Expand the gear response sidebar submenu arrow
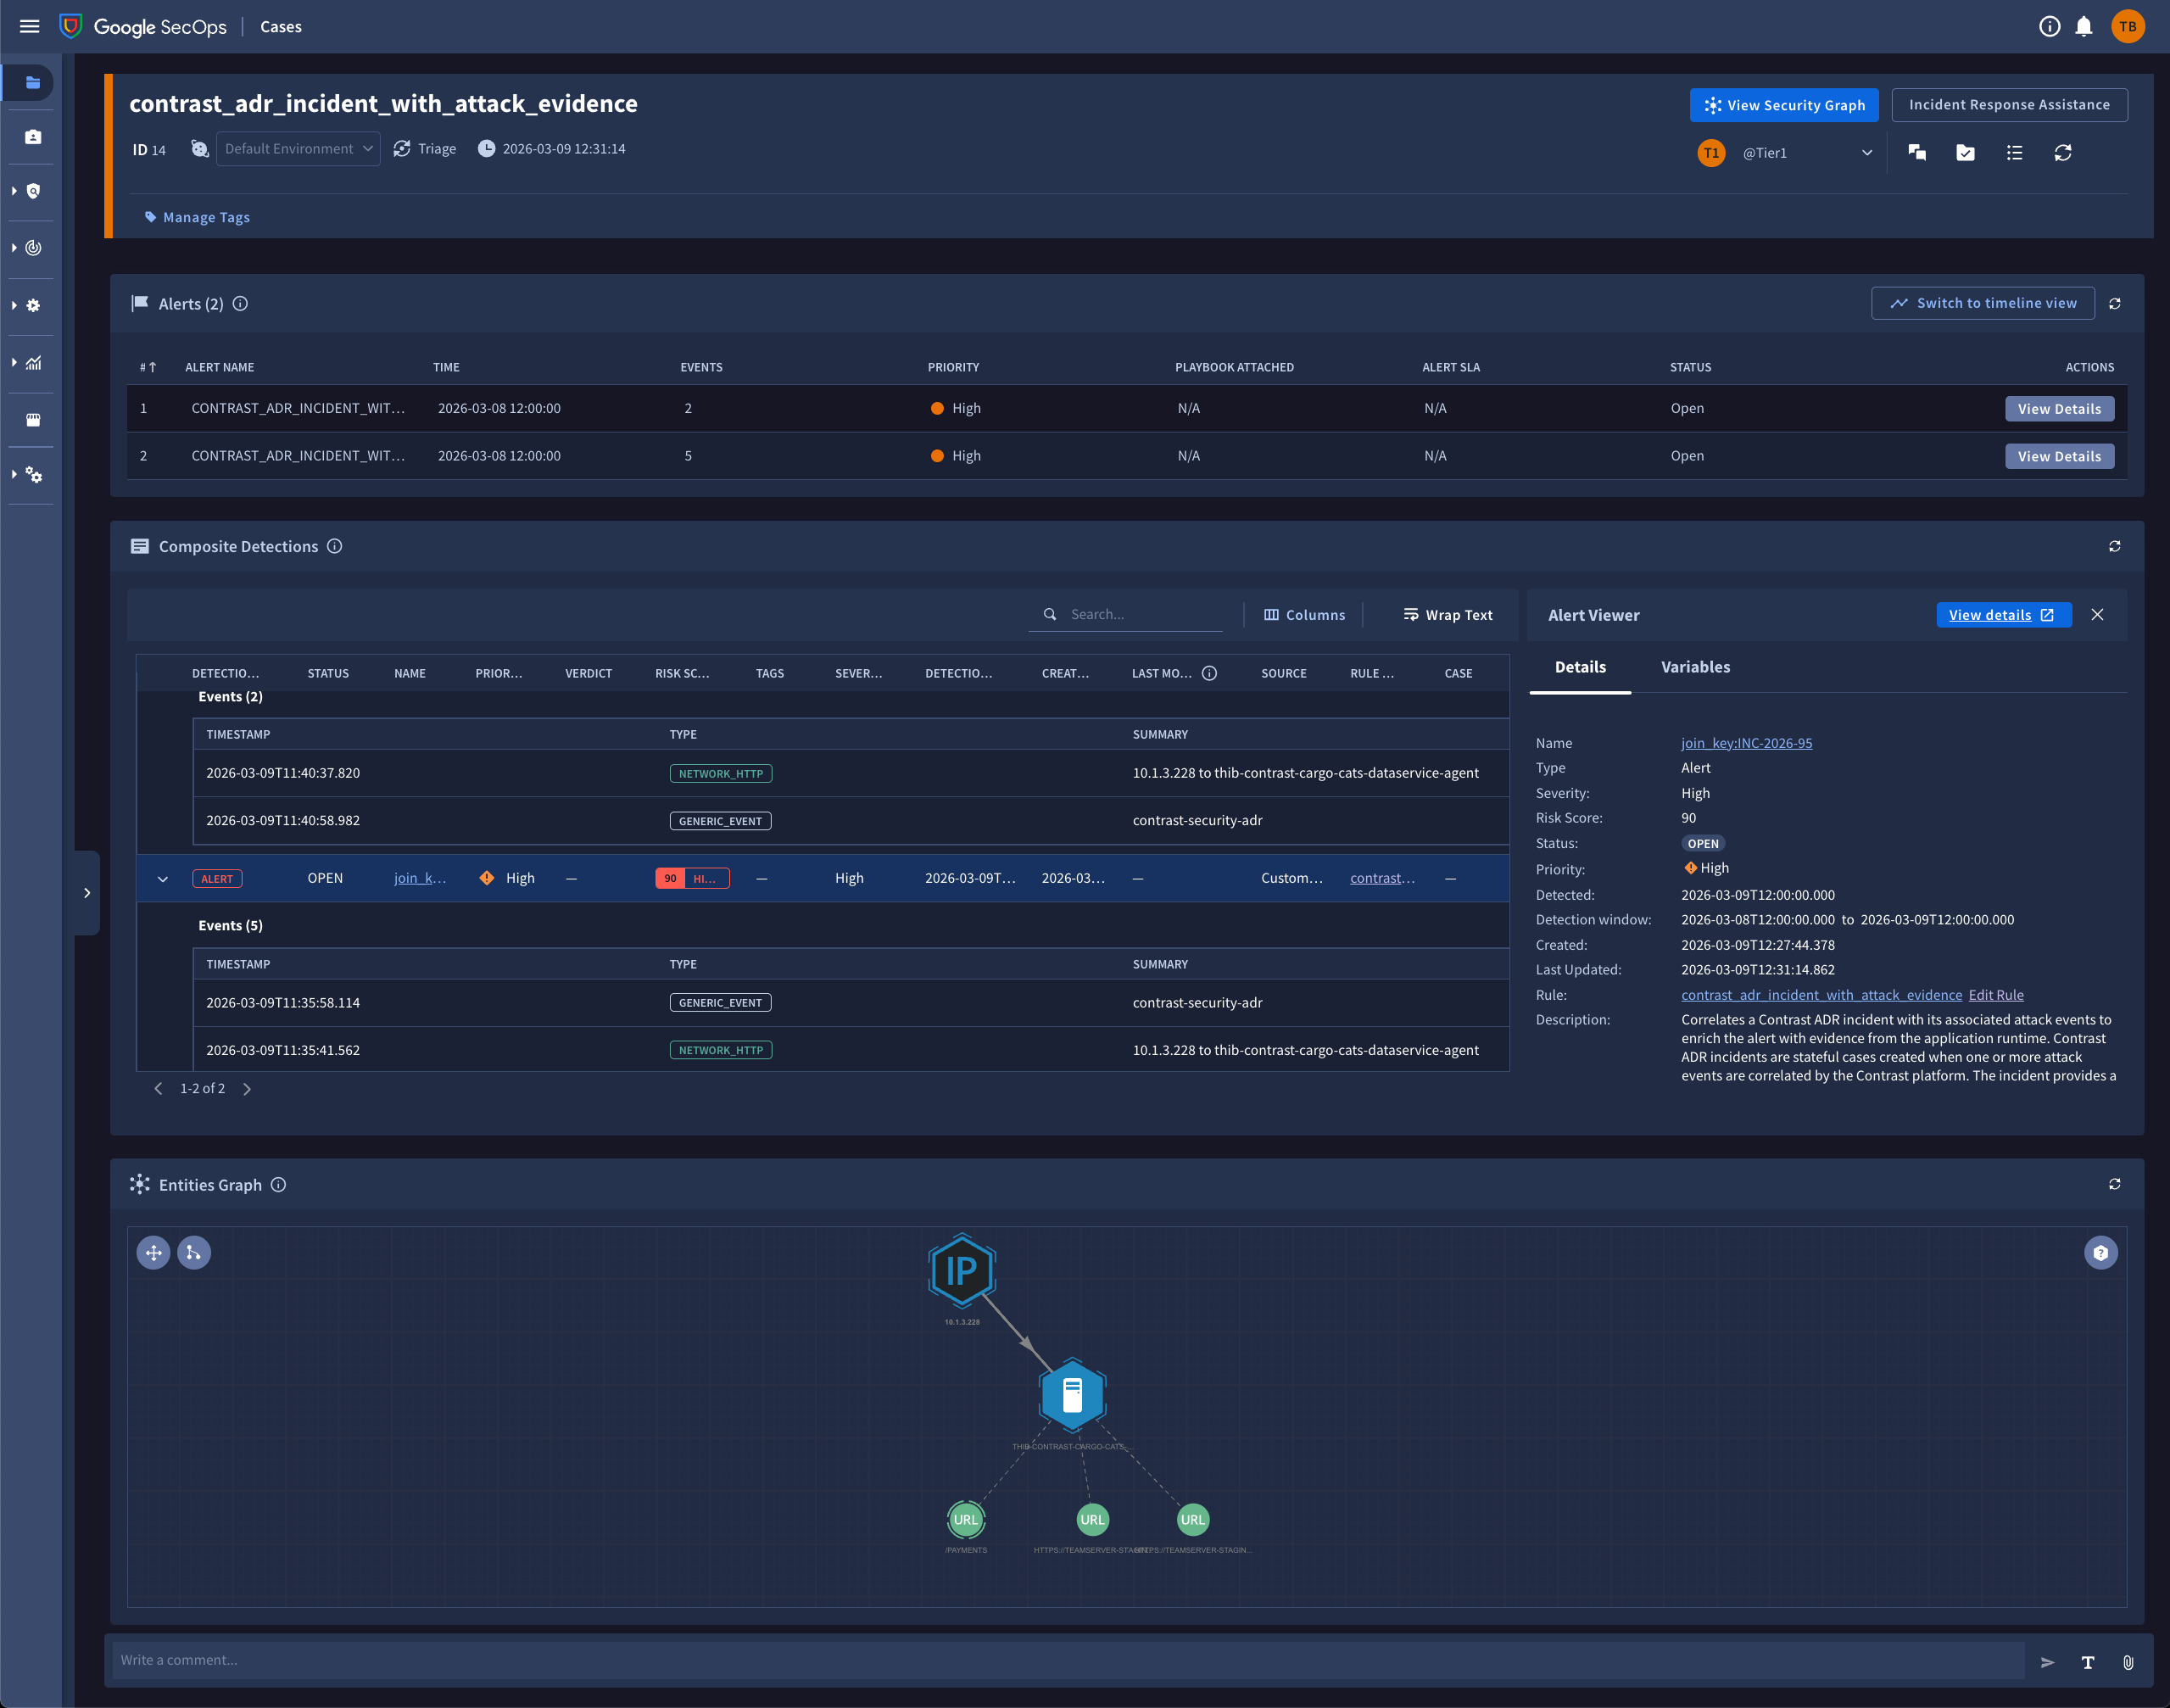 (14, 305)
